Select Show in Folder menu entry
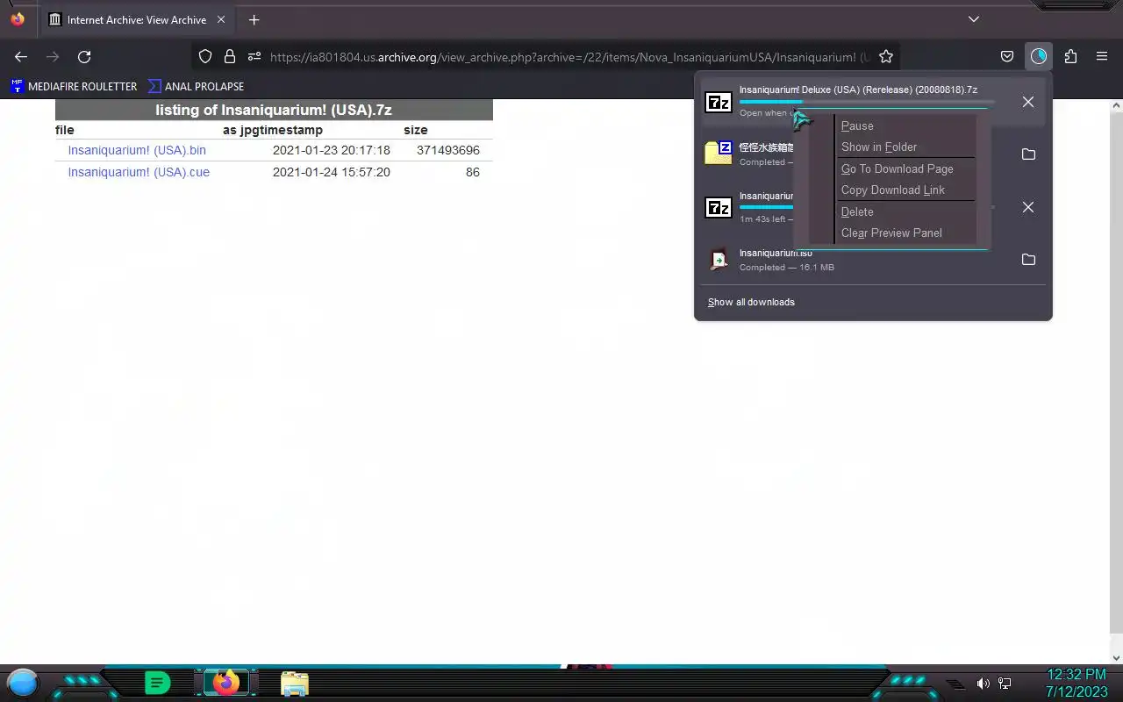The height and width of the screenshot is (702, 1123). click(x=906, y=147)
